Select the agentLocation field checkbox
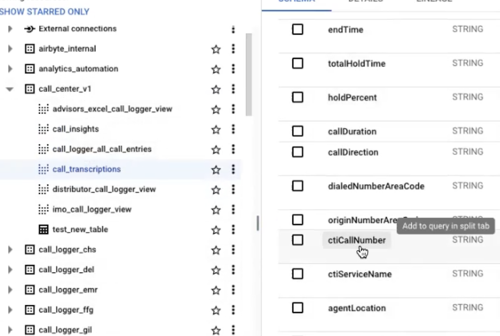Viewport: 500px width, 336px height. pyautogui.click(x=298, y=308)
